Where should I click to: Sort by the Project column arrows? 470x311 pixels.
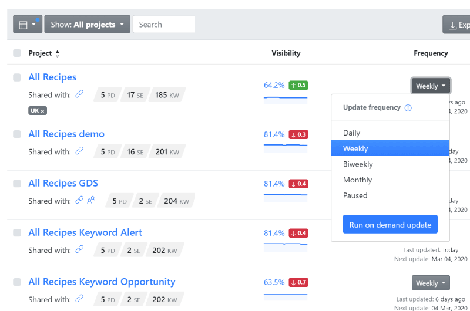pos(58,53)
